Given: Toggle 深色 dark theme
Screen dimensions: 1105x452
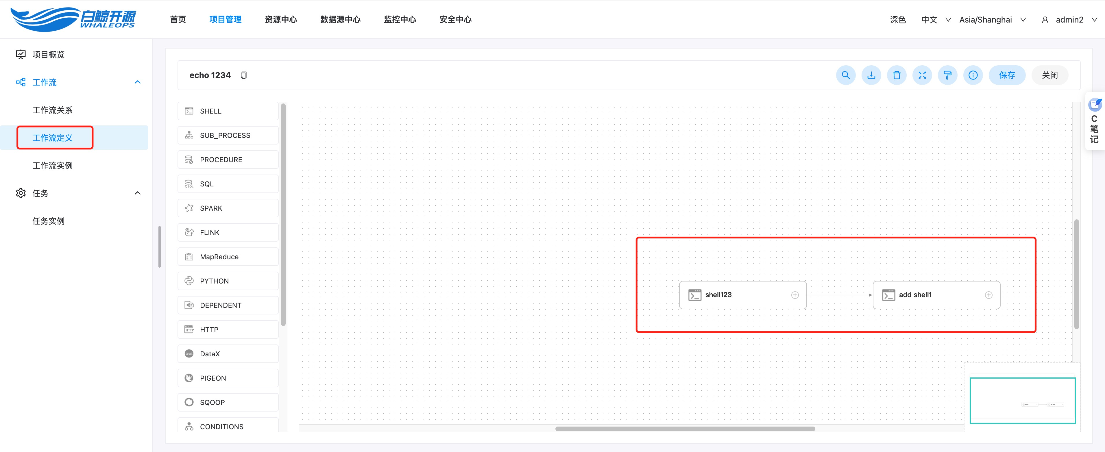Looking at the screenshot, I should (x=897, y=20).
